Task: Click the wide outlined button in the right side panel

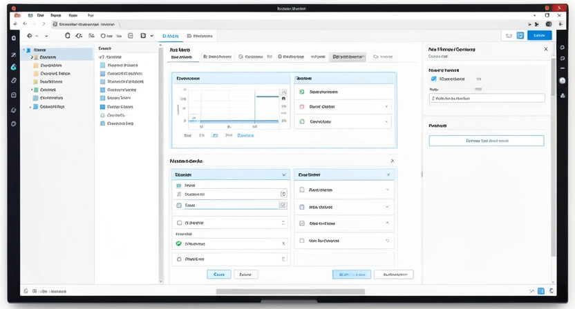Action: pyautogui.click(x=486, y=141)
